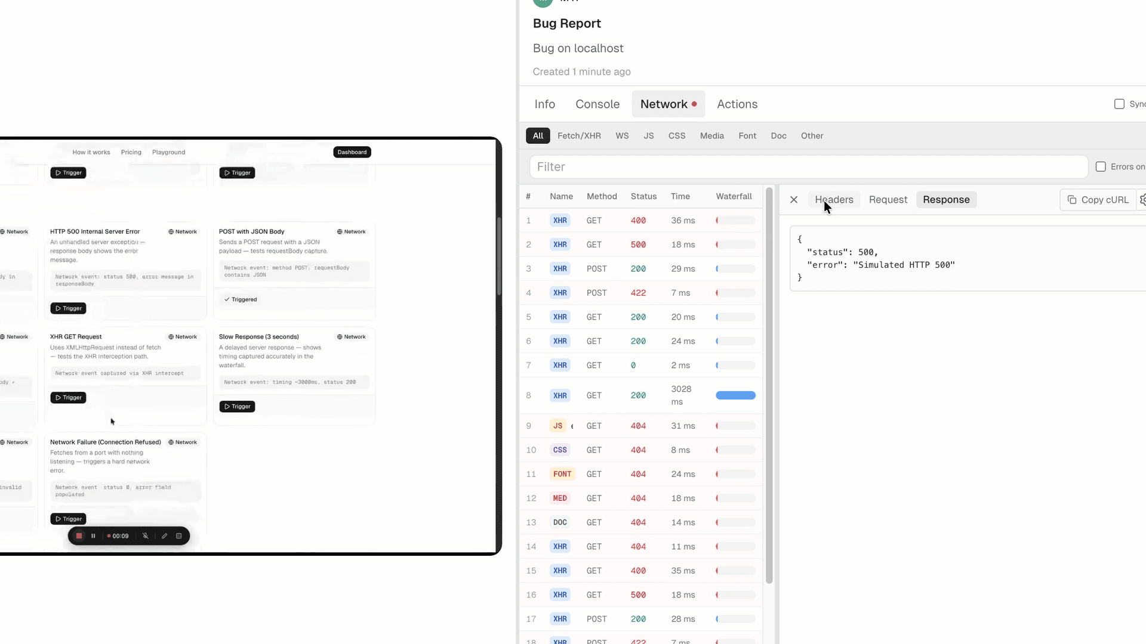Trigger the Slow Response (3 seconds) test
Image resolution: width=1146 pixels, height=644 pixels.
[x=237, y=406]
